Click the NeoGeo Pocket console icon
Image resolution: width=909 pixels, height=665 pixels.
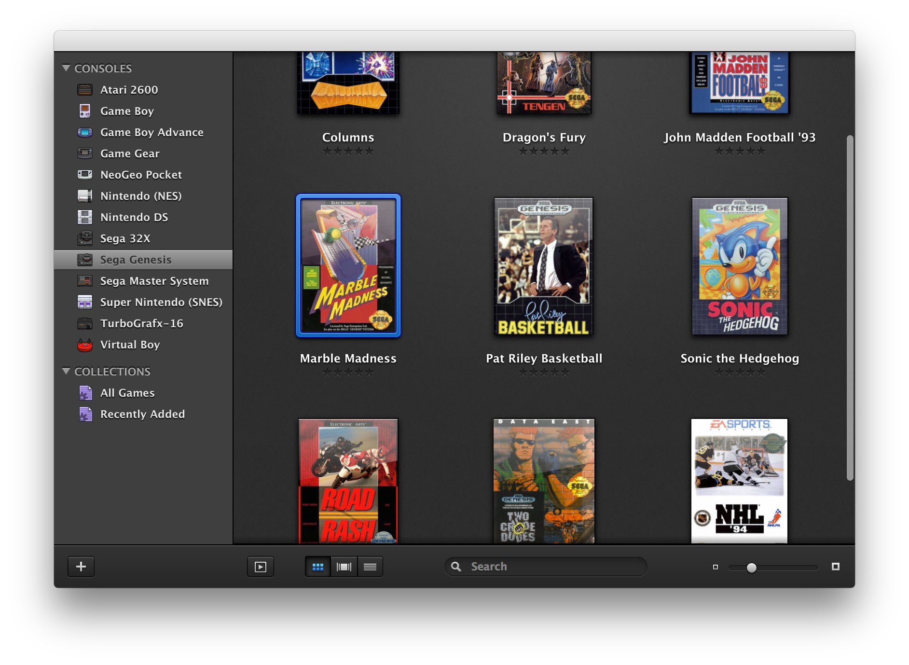(85, 174)
